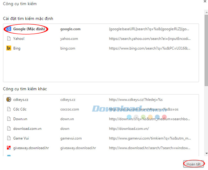Click the Game Vui page icon
208x170 pixels.
9,138
